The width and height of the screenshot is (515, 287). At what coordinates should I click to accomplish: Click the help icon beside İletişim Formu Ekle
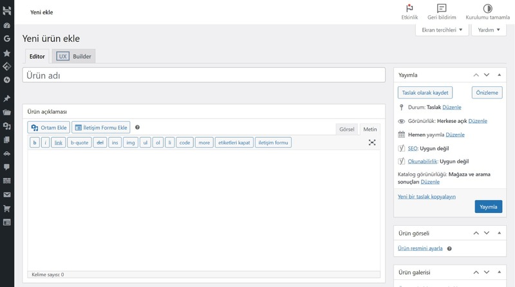coord(137,127)
